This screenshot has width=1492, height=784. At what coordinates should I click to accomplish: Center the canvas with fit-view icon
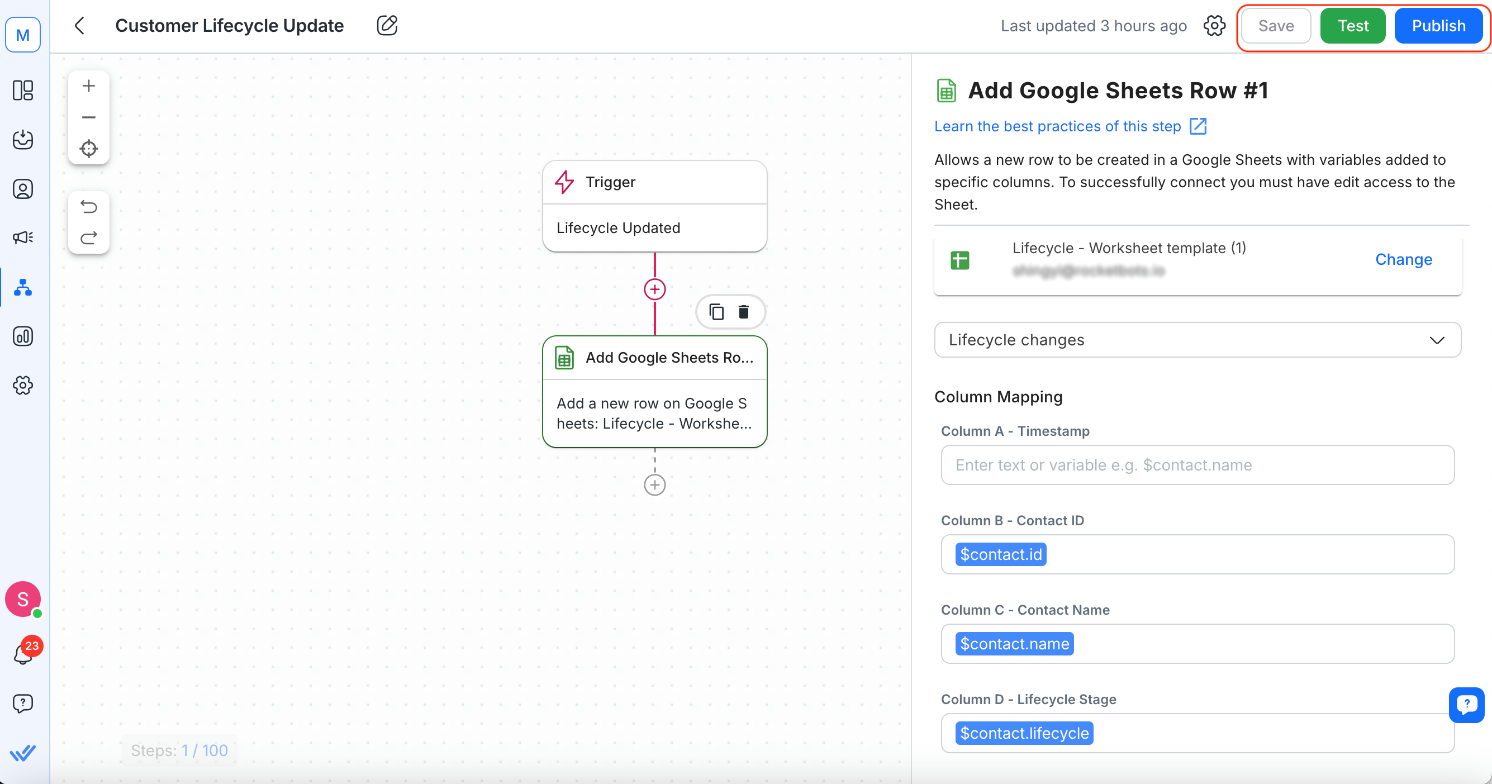click(x=89, y=149)
